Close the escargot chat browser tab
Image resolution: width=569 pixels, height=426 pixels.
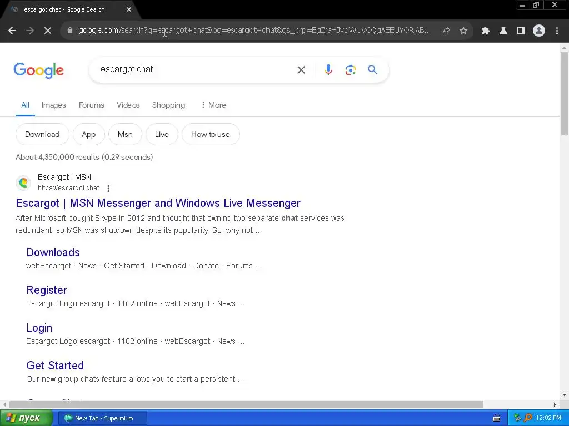tap(129, 10)
